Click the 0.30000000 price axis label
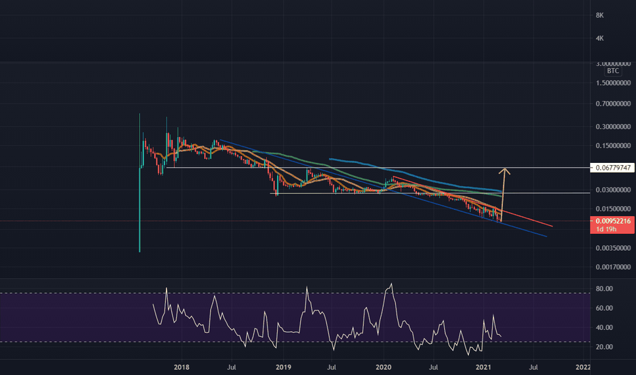The width and height of the screenshot is (636, 375). click(x=613, y=127)
